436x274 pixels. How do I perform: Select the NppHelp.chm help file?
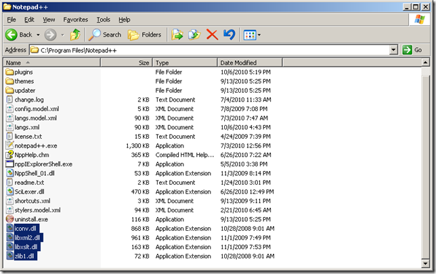click(33, 155)
